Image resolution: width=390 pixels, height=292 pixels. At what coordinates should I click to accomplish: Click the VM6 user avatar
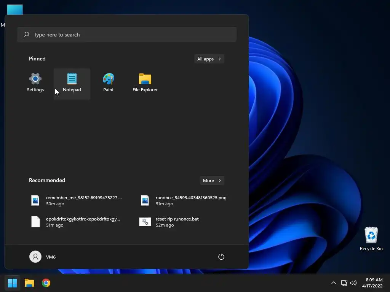(35, 257)
